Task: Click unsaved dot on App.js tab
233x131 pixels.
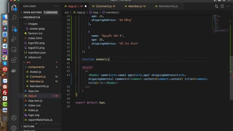Action: click(86, 6)
